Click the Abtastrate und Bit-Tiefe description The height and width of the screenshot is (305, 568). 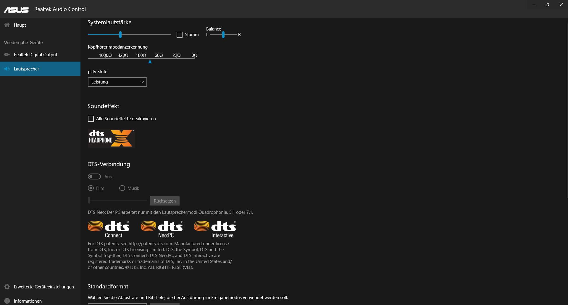[x=188, y=298]
